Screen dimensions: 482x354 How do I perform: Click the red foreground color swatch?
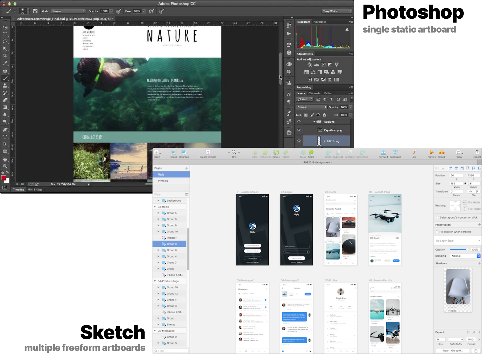tap(3, 178)
